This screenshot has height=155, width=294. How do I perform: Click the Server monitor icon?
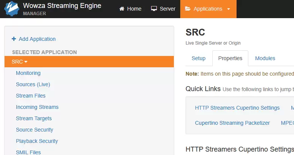154,9
